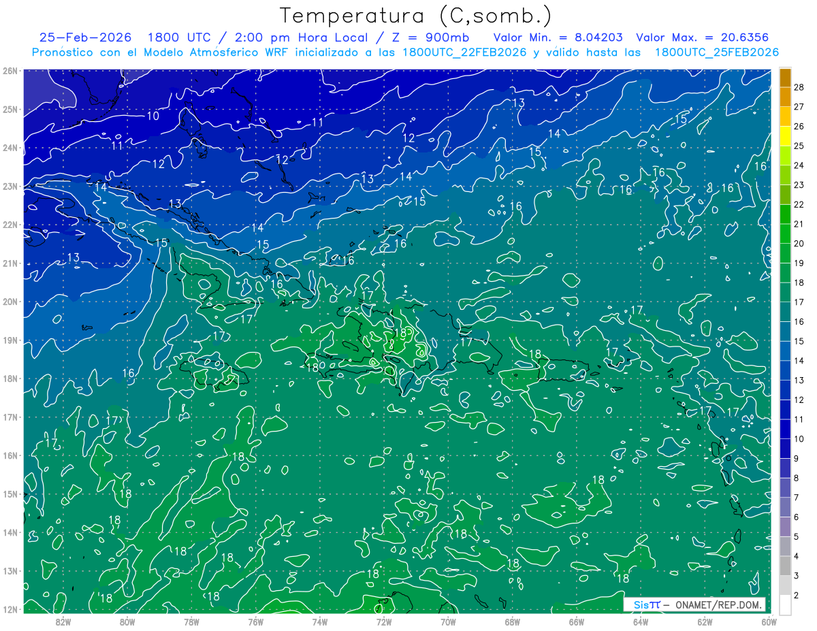Click the "78W" longitude axis label
The width and height of the screenshot is (817, 631).
191,621
